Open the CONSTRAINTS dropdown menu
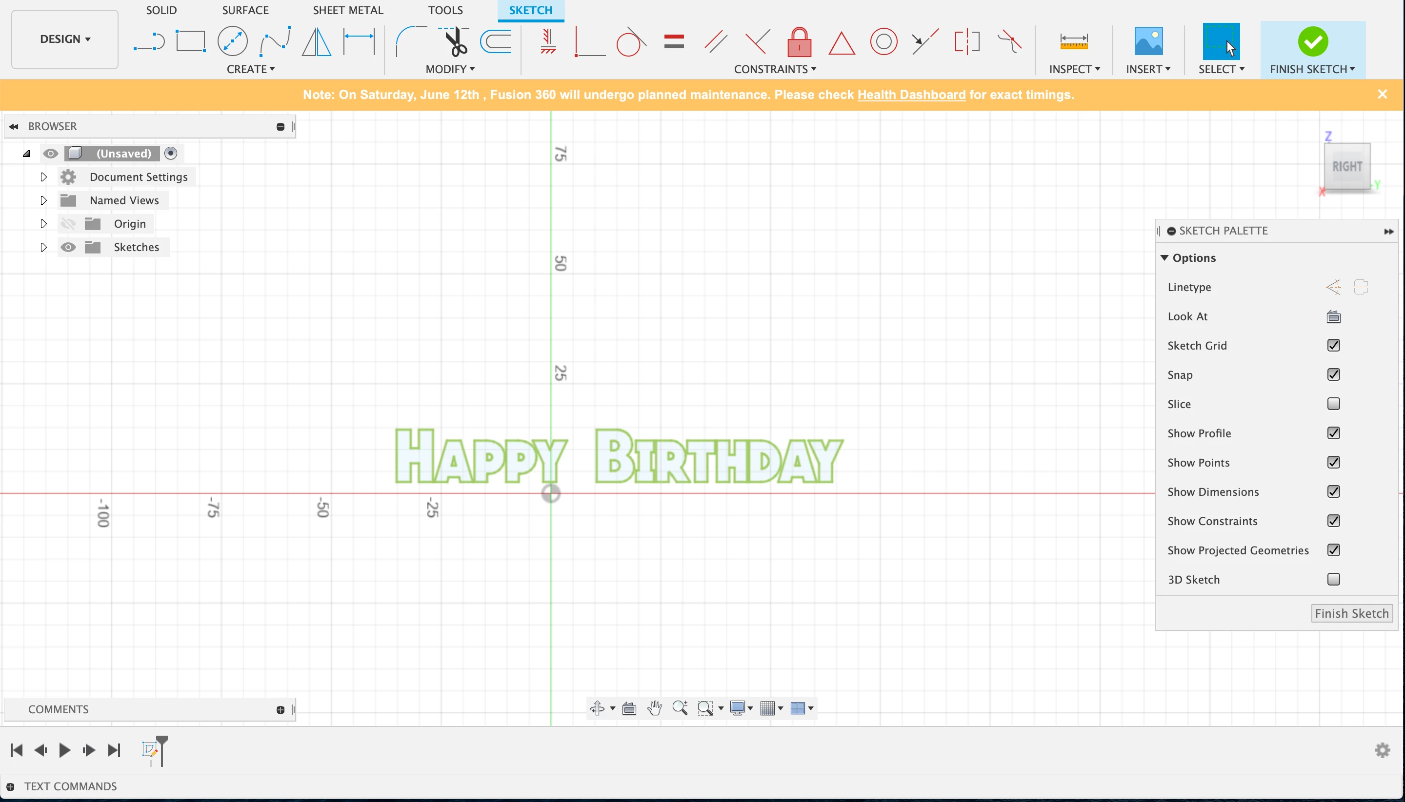This screenshot has height=802, width=1405. pos(774,69)
